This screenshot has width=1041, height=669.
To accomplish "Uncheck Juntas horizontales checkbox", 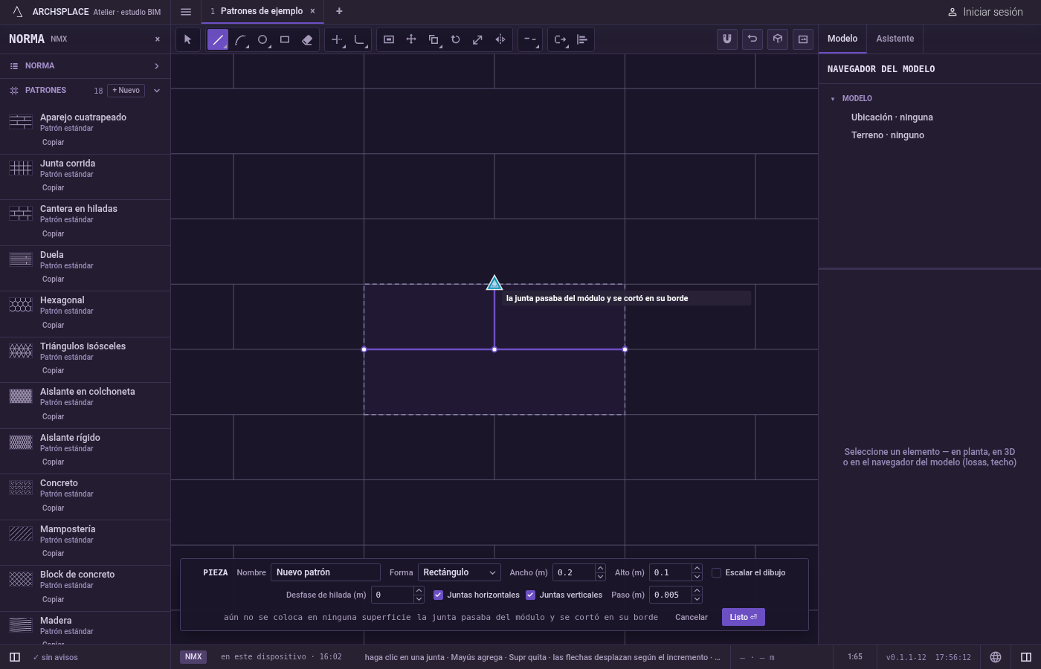I will point(439,595).
